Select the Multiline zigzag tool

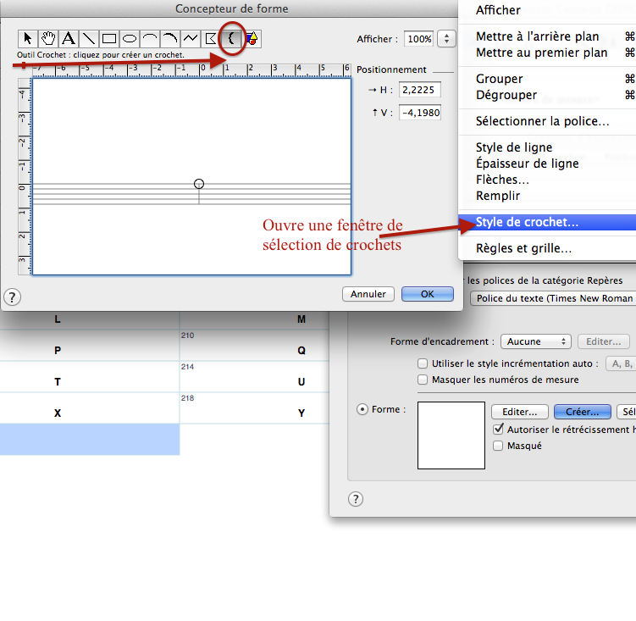(191, 38)
